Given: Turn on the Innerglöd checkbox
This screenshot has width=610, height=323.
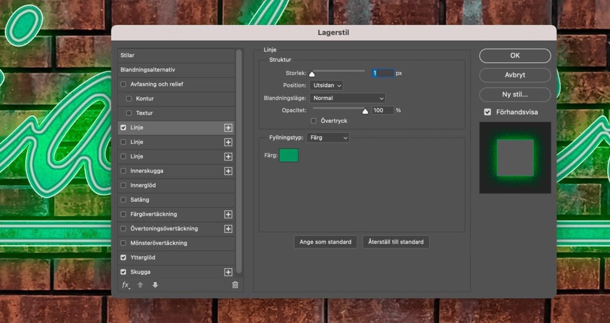Looking at the screenshot, I should pos(123,185).
